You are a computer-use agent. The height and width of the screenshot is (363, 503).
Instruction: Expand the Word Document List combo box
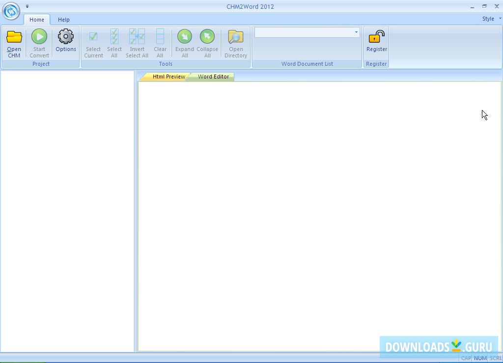pos(356,32)
